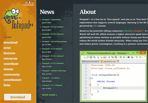Screen dimensions: 148x103
Task: Open the donate sidebar item
Action: [9, 69]
